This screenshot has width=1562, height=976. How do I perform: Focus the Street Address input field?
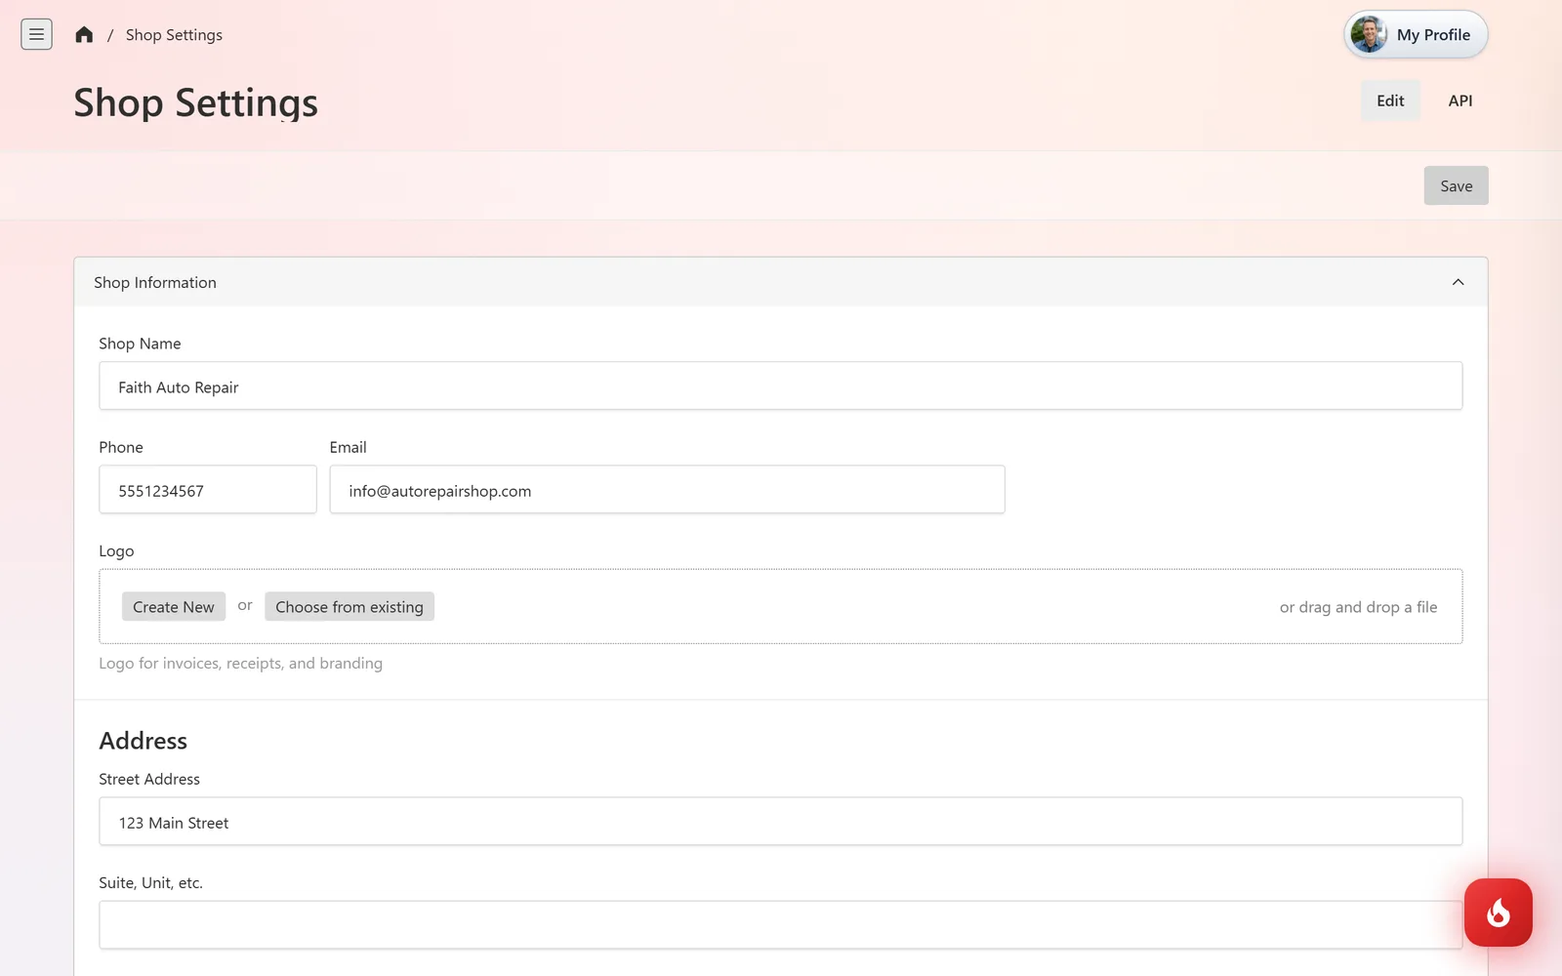pos(780,821)
